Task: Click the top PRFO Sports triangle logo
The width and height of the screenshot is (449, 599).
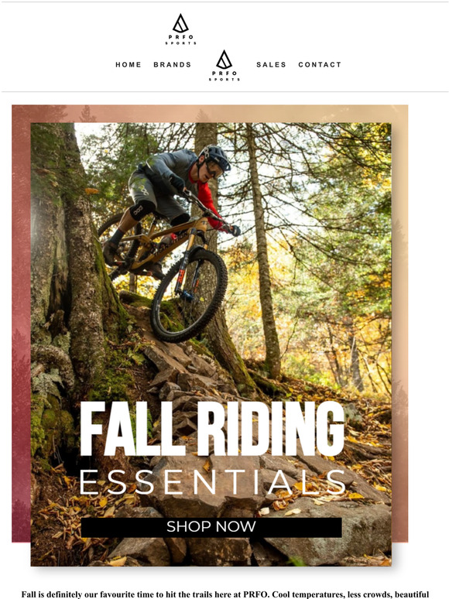Action: [180, 29]
